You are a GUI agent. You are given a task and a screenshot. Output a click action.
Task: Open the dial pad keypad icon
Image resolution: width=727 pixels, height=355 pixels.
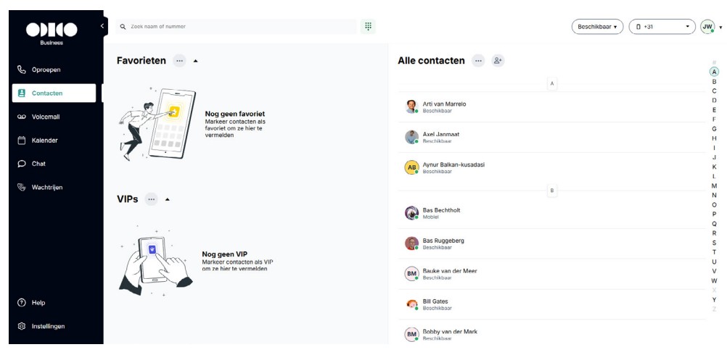coord(368,26)
